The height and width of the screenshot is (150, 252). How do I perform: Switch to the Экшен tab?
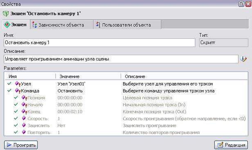point(16,25)
